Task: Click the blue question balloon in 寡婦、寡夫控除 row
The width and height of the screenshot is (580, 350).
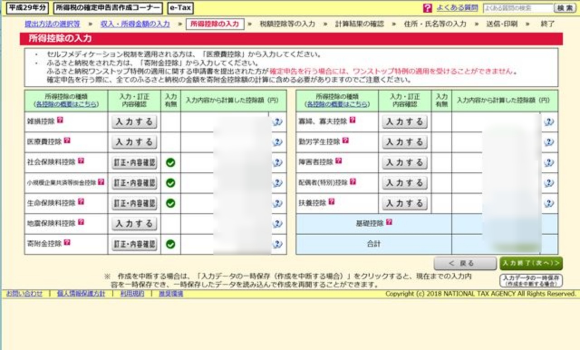Action: [x=549, y=122]
